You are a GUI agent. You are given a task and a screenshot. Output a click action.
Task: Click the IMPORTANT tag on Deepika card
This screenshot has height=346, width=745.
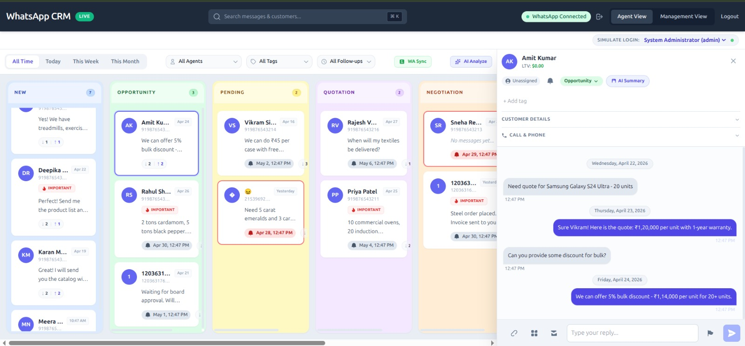(57, 188)
